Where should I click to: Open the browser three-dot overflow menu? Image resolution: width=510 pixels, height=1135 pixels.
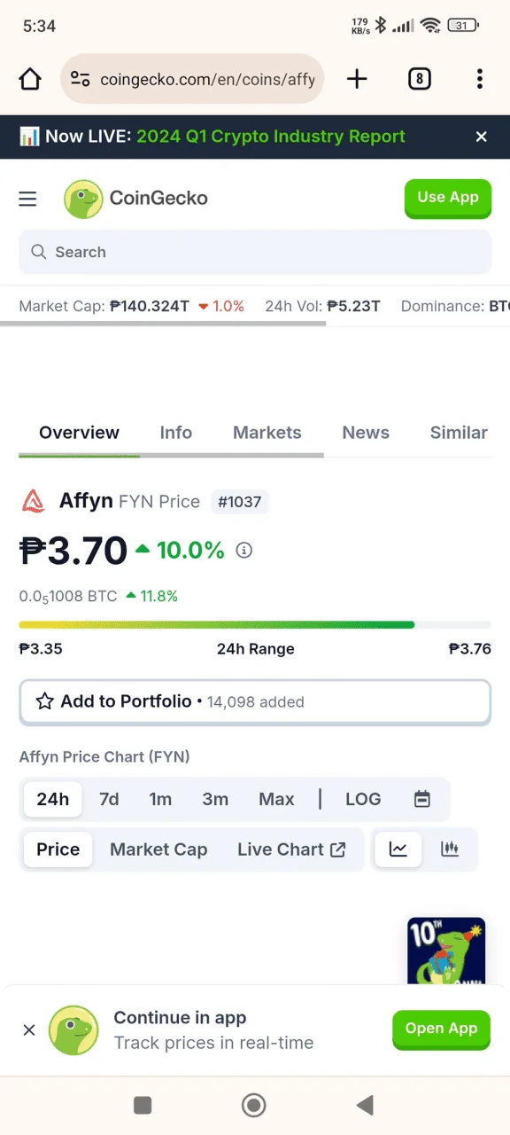click(480, 79)
